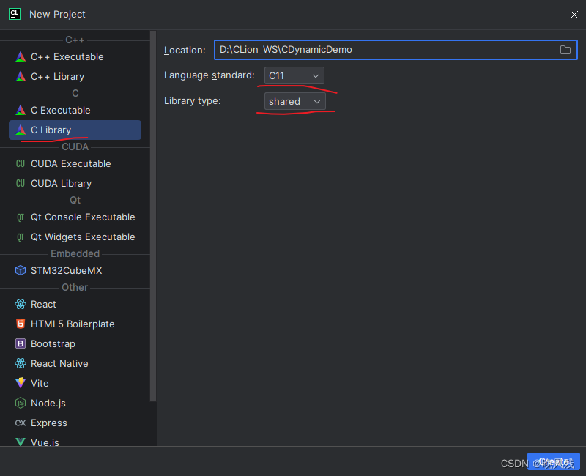586x476 pixels.
Task: Select the Qt Console Executable text entry
Action: coord(83,217)
